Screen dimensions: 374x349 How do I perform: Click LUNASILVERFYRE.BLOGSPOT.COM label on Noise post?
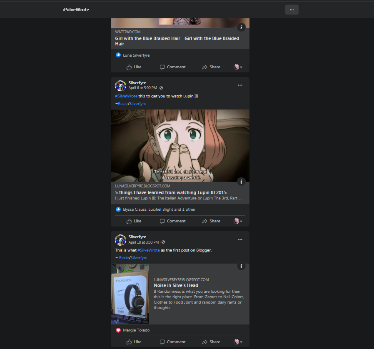coord(181,280)
